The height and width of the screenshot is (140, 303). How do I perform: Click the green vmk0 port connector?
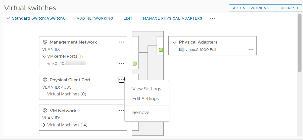[x=134, y=63]
